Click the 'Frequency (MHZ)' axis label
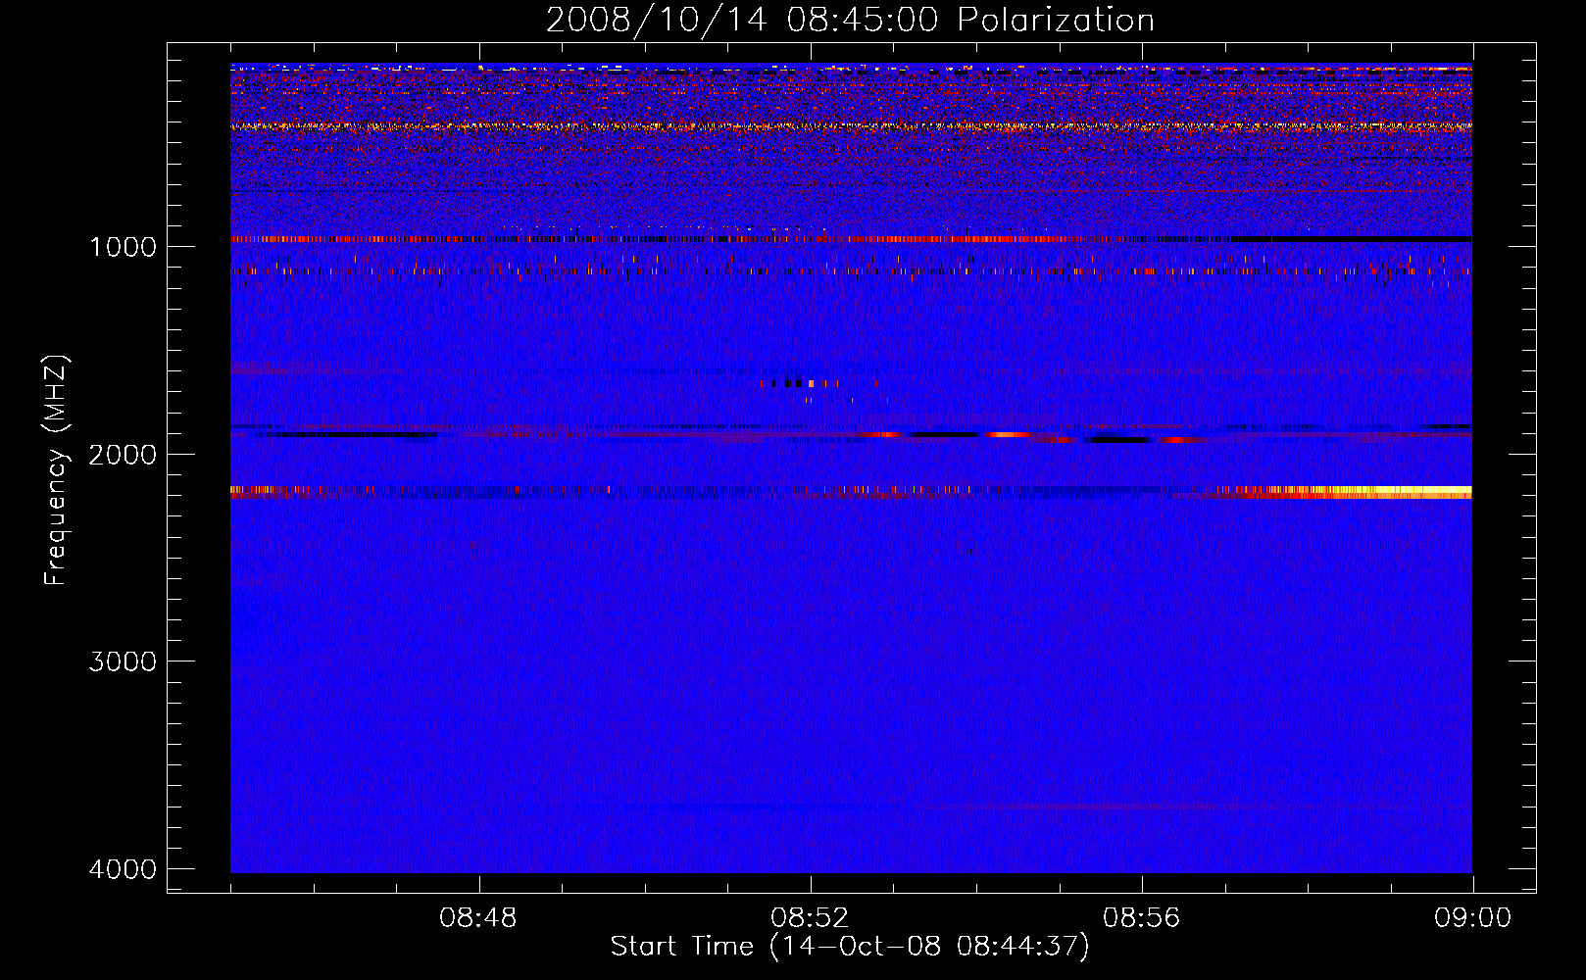The height and width of the screenshot is (980, 1586). coord(57,470)
